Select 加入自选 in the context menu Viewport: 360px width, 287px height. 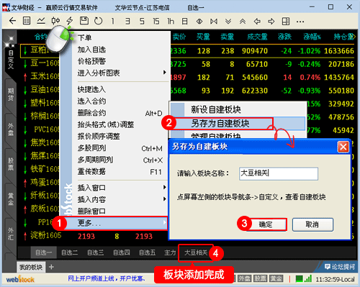tap(121, 50)
